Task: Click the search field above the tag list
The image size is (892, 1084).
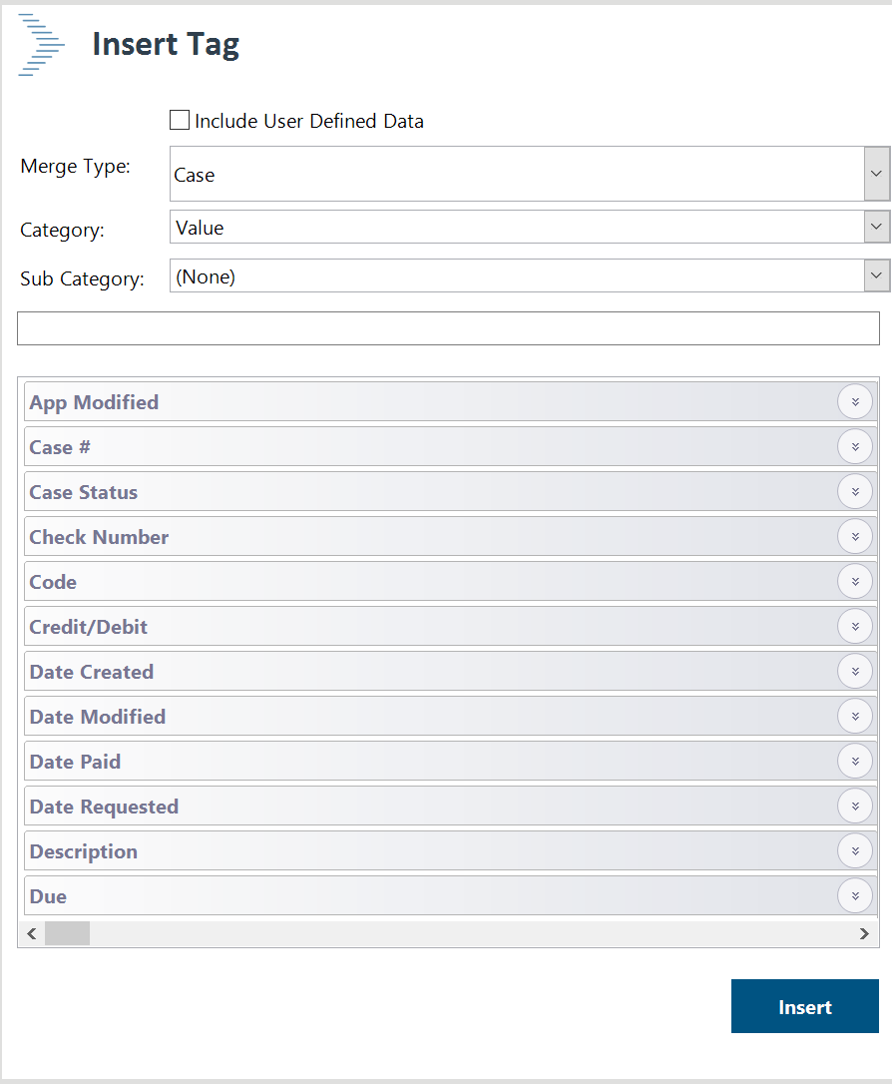Action: pos(448,328)
